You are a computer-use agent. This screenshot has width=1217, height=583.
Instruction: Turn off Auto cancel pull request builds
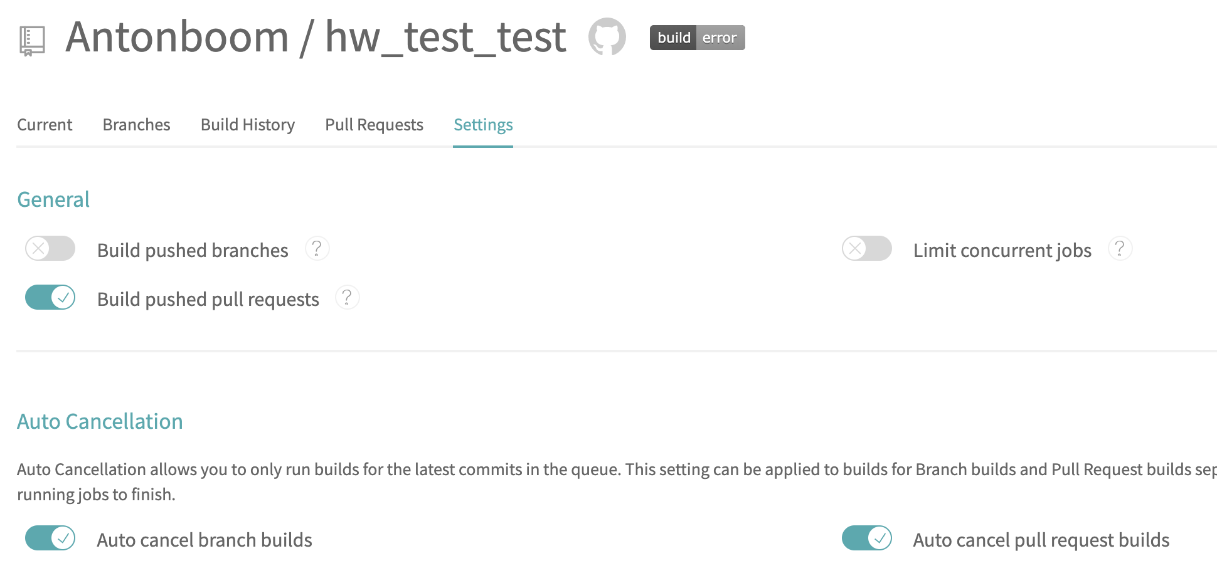coord(867,538)
